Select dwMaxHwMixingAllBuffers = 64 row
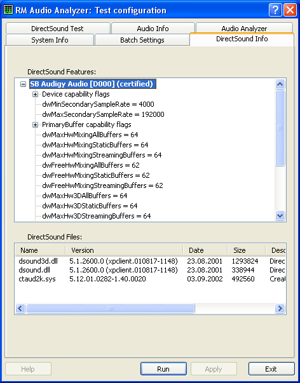The height and width of the screenshot is (383, 300). click(90, 135)
